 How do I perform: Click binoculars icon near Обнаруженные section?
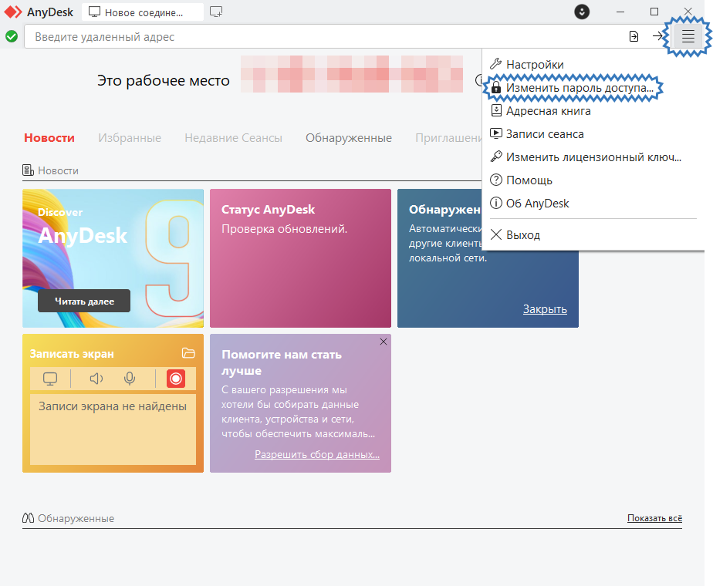[29, 518]
